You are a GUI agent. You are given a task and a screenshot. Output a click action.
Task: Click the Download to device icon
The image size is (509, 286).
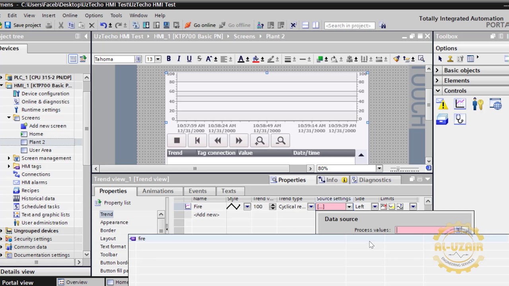click(x=146, y=25)
